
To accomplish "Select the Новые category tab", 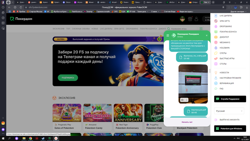I will tap(95, 29).
